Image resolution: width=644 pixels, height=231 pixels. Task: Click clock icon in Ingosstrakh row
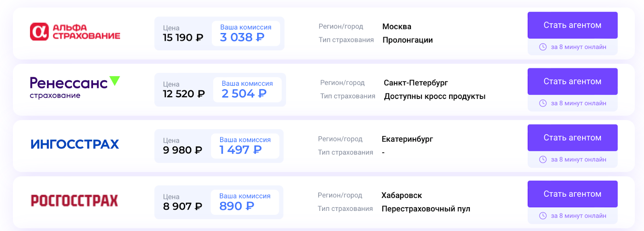543,160
